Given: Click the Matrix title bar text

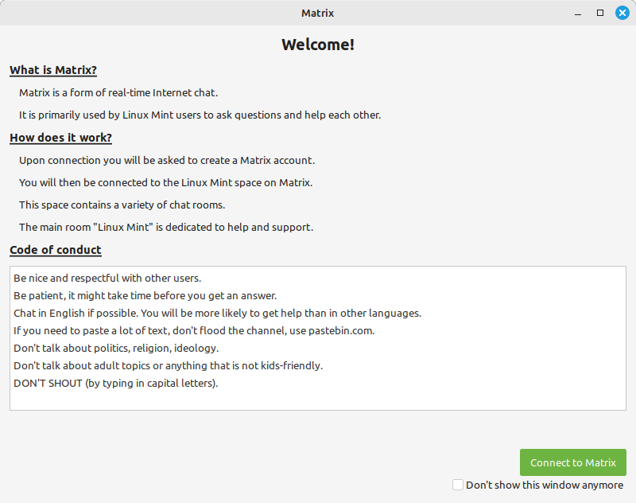Looking at the screenshot, I should (317, 14).
